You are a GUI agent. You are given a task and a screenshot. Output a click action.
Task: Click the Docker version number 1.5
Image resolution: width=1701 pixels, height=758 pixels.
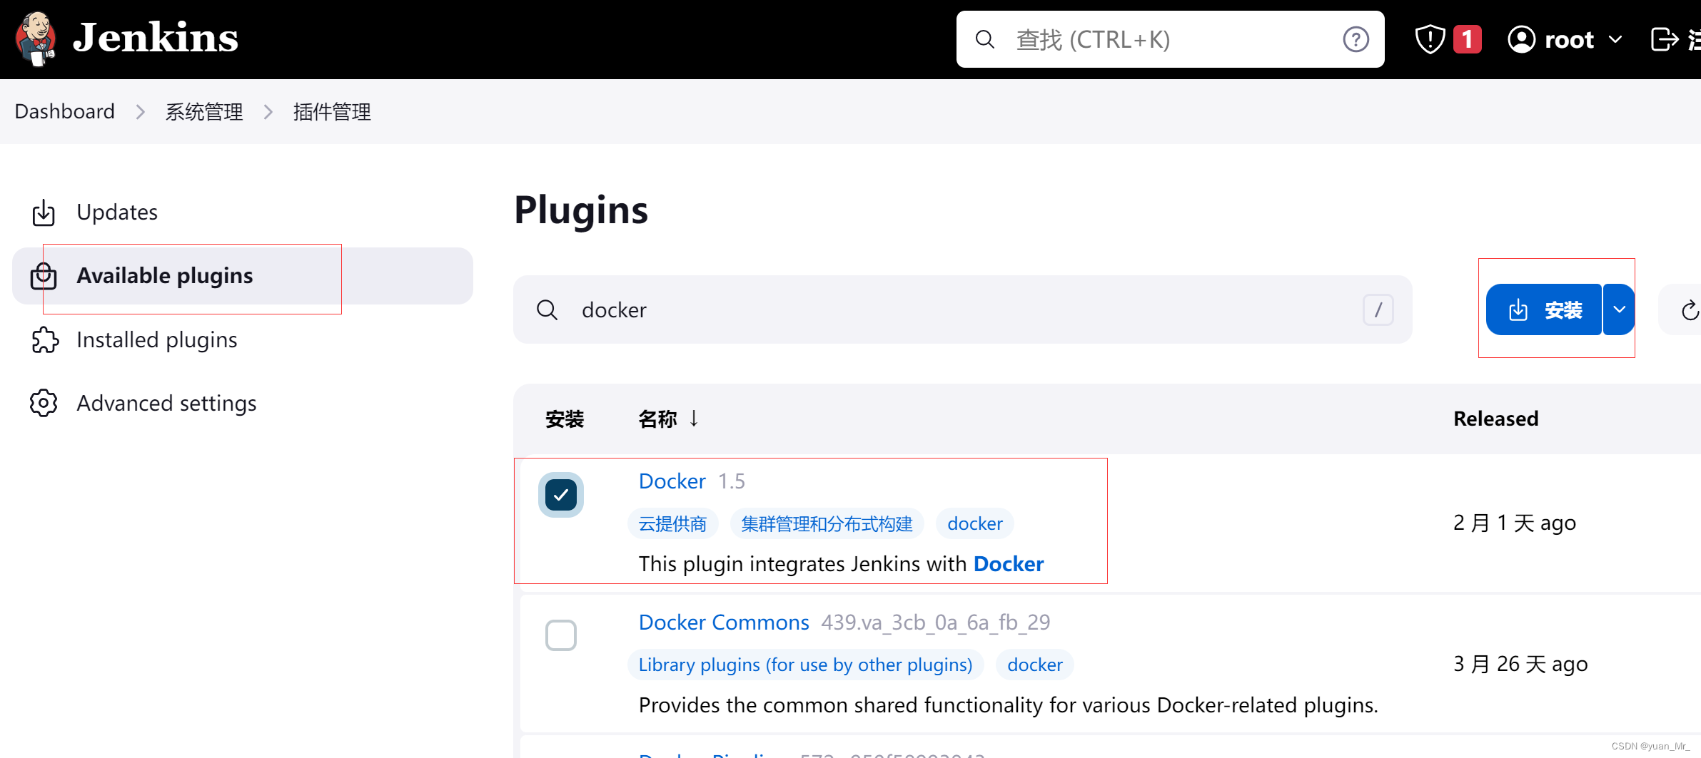pyautogui.click(x=731, y=481)
